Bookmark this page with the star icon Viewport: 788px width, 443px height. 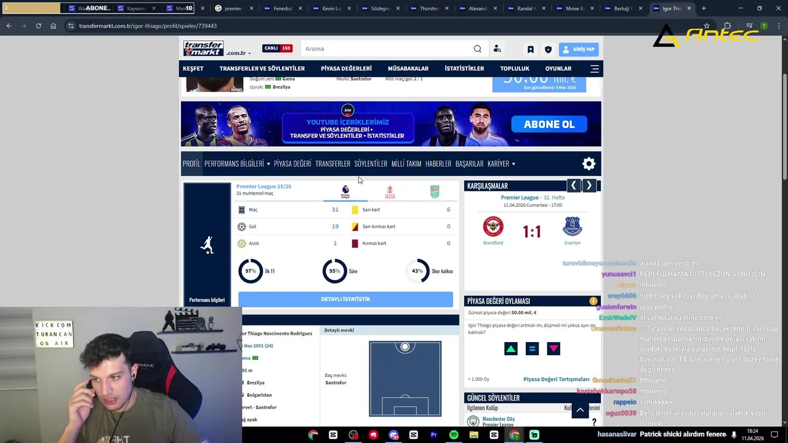[707, 26]
